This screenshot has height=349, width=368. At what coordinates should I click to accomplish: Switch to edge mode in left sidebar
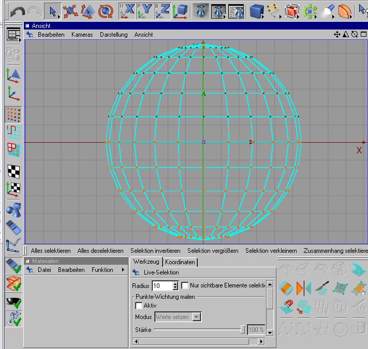coord(13,132)
